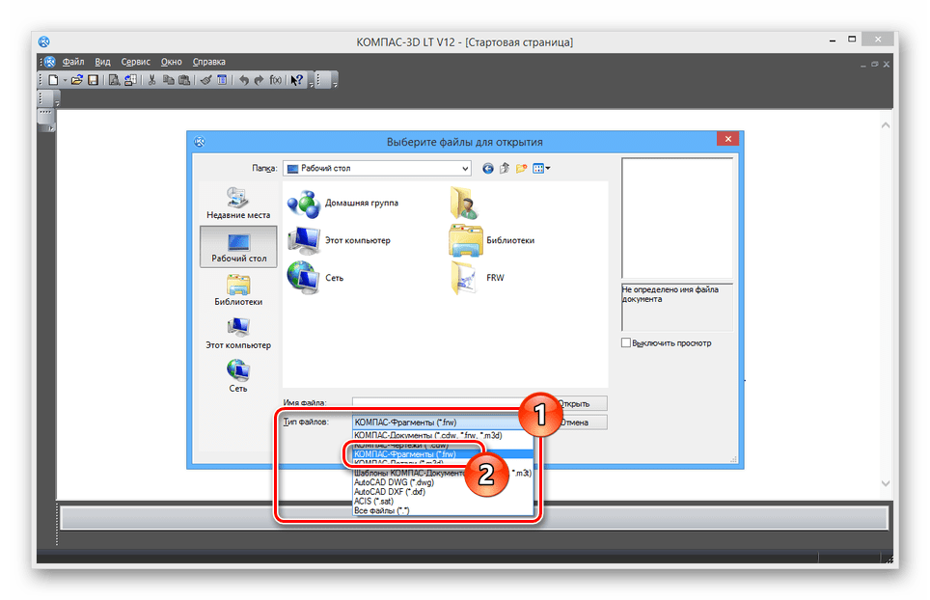
Task: Open the Сервис menu
Action: coord(135,62)
